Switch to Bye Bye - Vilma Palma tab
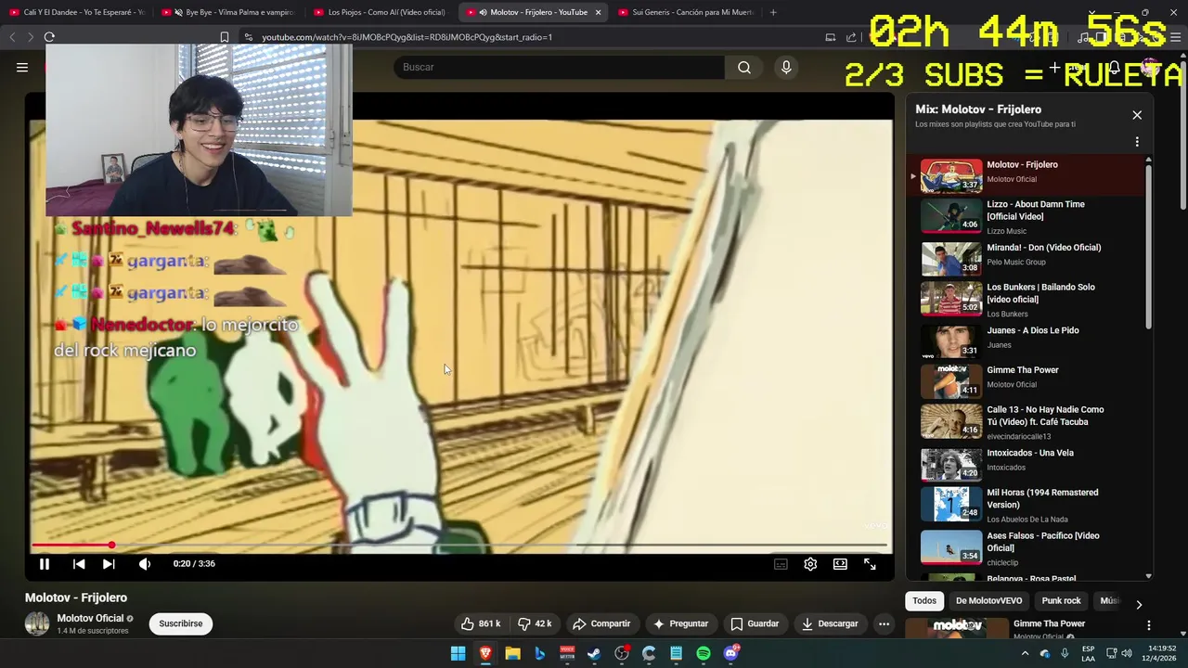 coord(229,12)
